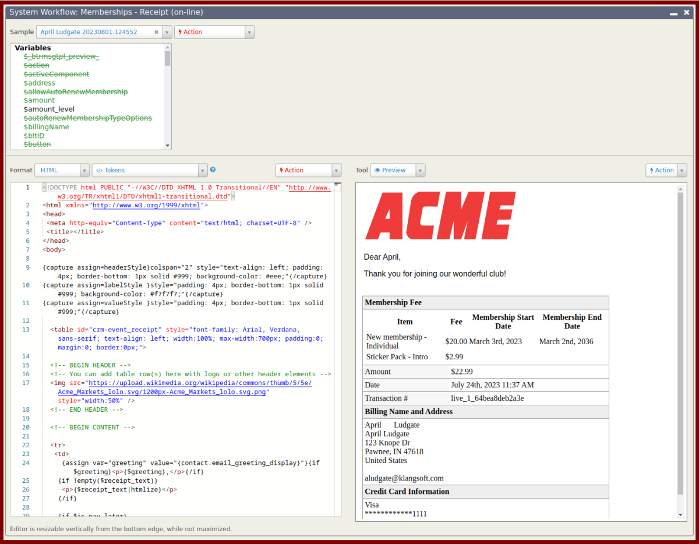Place cursor on the END HEADER comment

click(x=86, y=409)
